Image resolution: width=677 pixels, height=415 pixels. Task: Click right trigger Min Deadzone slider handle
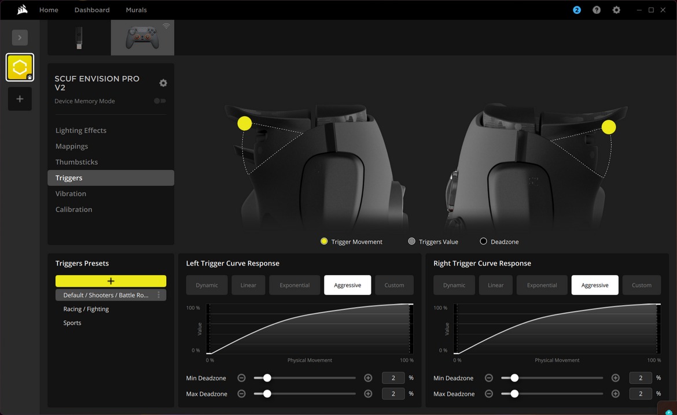[514, 378]
